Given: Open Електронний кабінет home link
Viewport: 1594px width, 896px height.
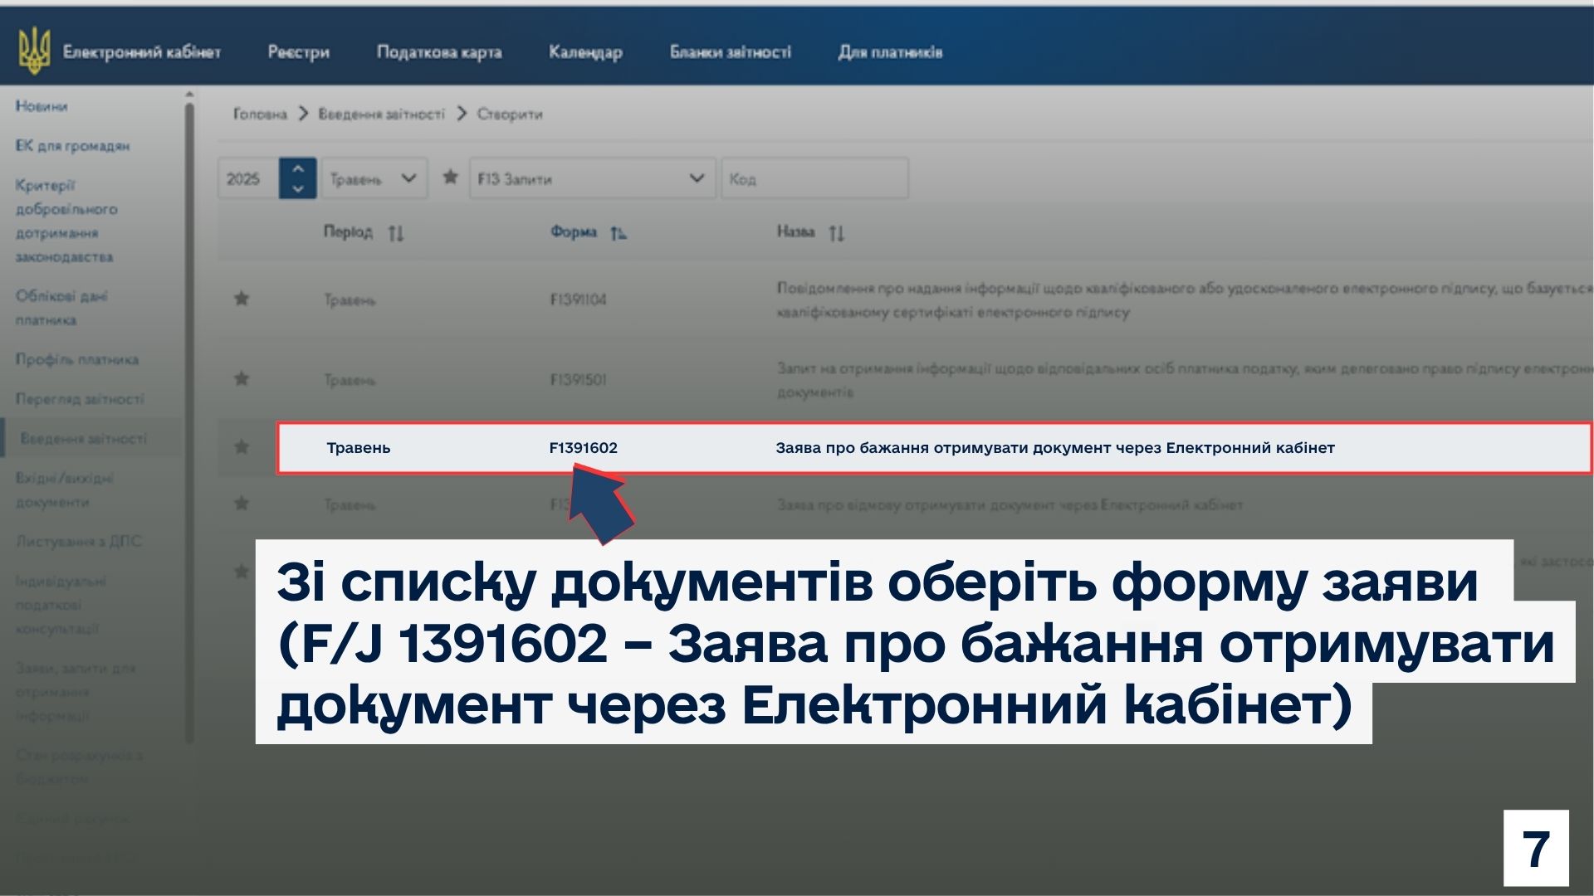Looking at the screenshot, I should [142, 52].
